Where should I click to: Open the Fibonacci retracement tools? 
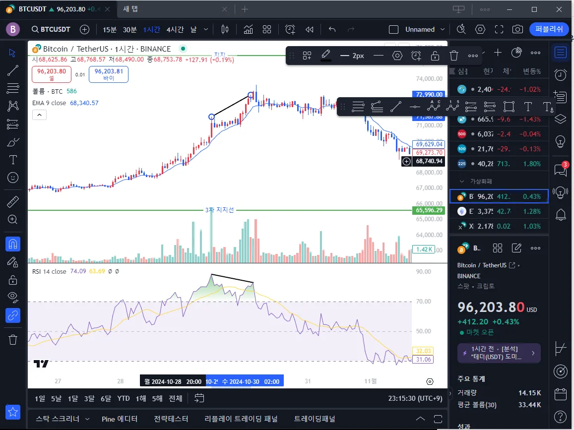pos(12,88)
